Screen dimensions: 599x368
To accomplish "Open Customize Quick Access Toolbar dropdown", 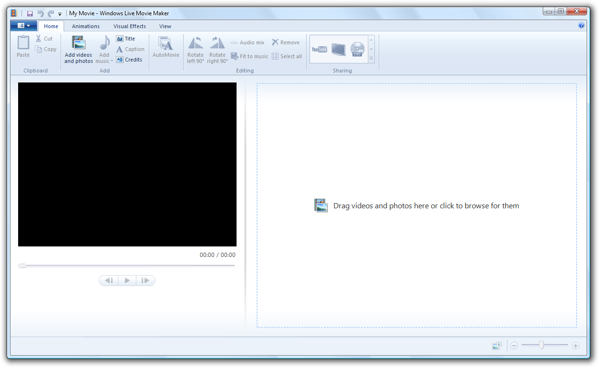I will [x=60, y=14].
